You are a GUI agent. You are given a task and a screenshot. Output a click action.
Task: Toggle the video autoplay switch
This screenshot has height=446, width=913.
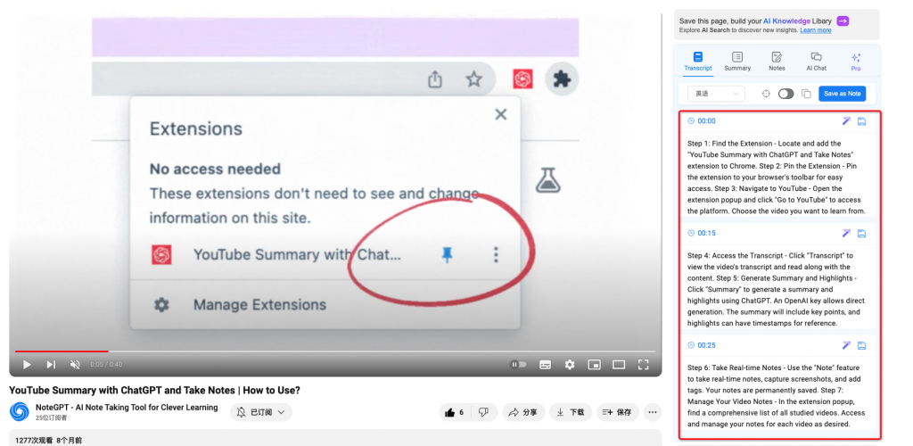click(518, 365)
